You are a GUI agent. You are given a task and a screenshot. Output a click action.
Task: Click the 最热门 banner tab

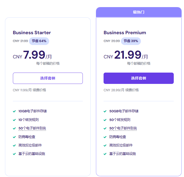(x=139, y=12)
